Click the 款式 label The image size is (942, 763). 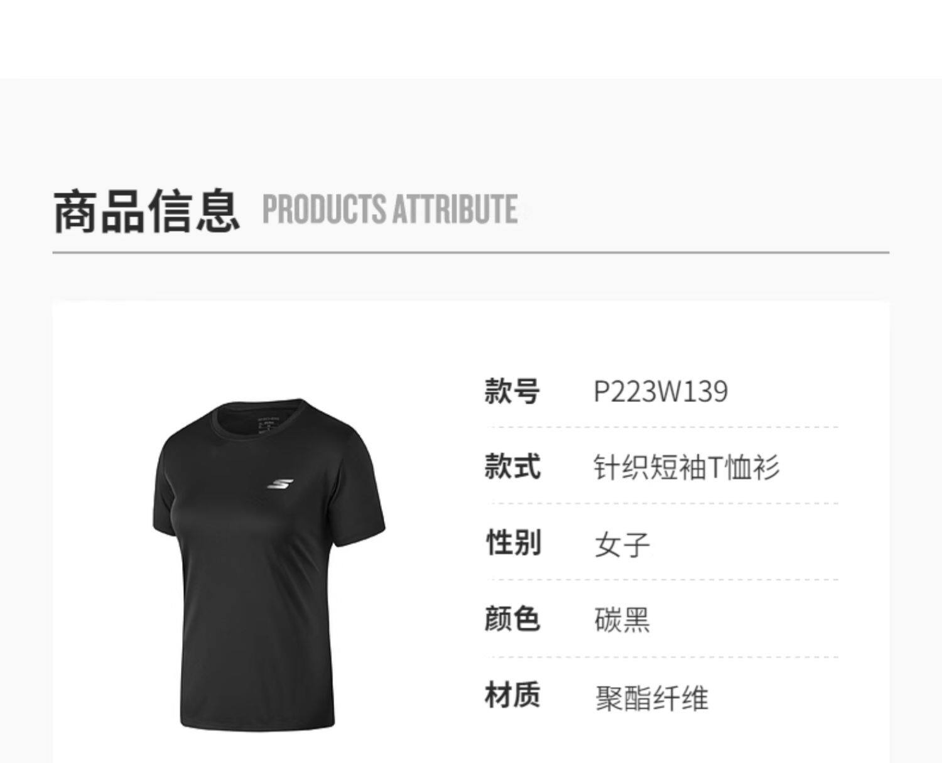pyautogui.click(x=512, y=467)
